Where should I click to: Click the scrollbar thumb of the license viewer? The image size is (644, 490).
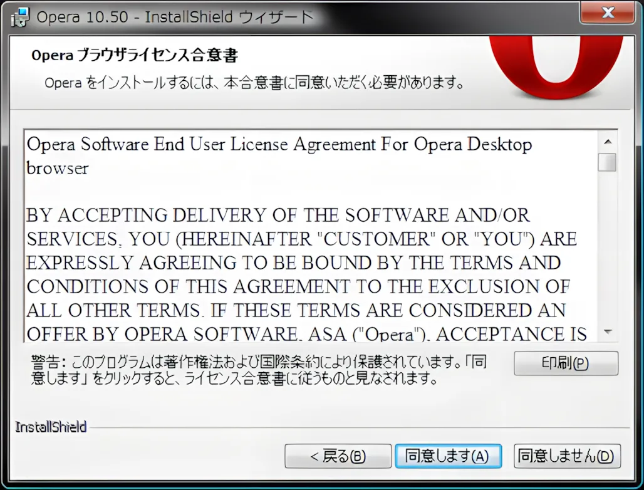pyautogui.click(x=608, y=163)
